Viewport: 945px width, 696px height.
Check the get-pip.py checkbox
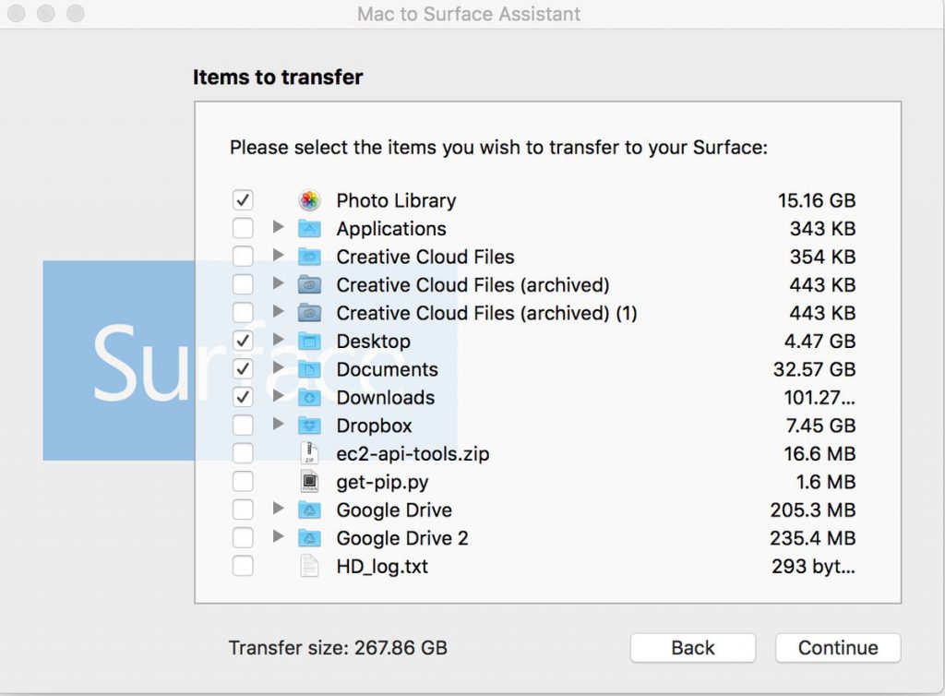tap(243, 482)
